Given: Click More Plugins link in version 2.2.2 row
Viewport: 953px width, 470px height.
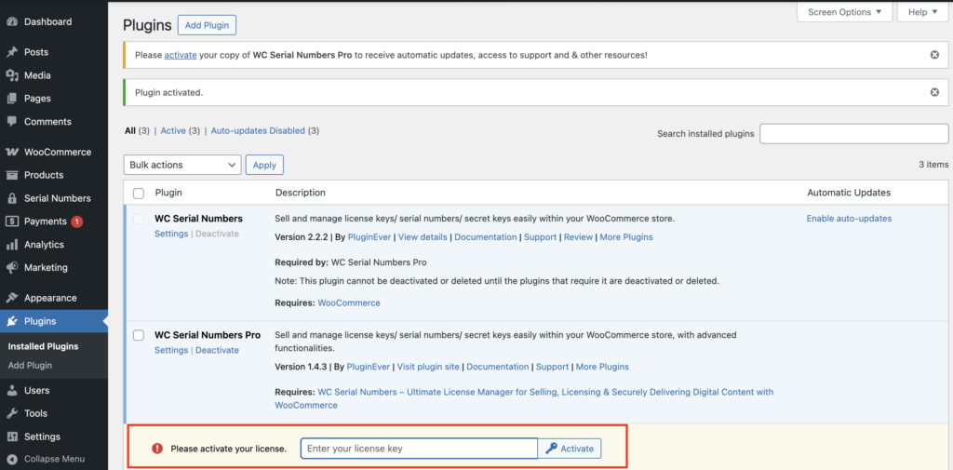Looking at the screenshot, I should (626, 237).
